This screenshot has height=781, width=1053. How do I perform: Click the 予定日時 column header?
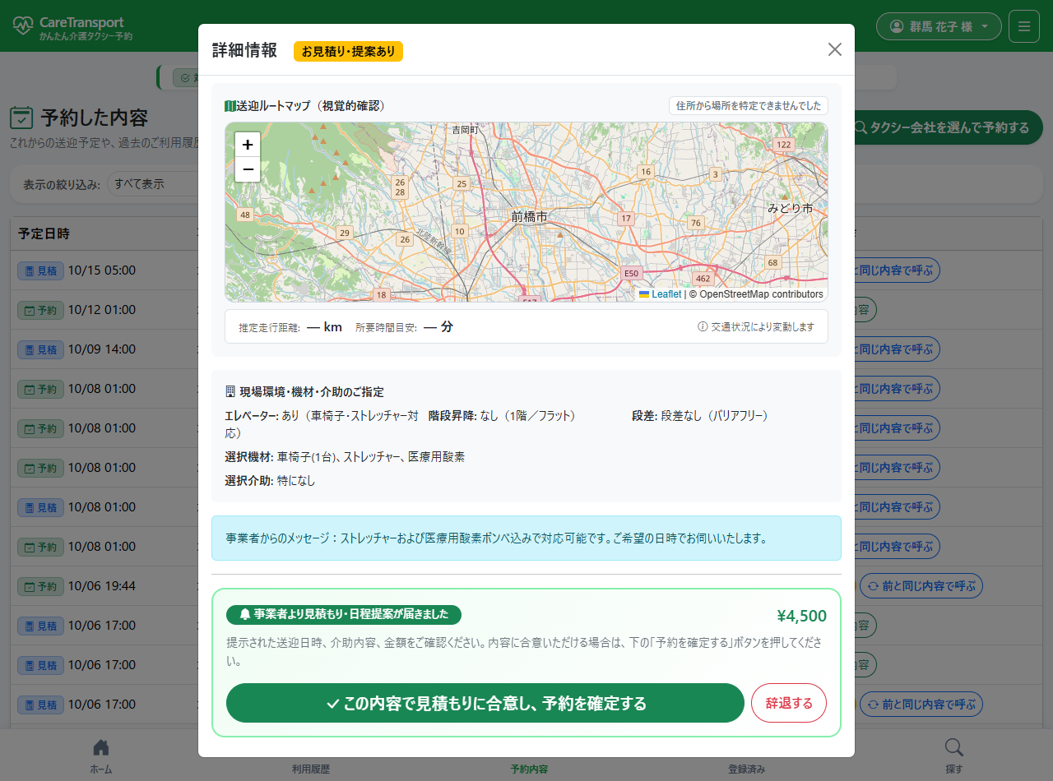point(44,233)
